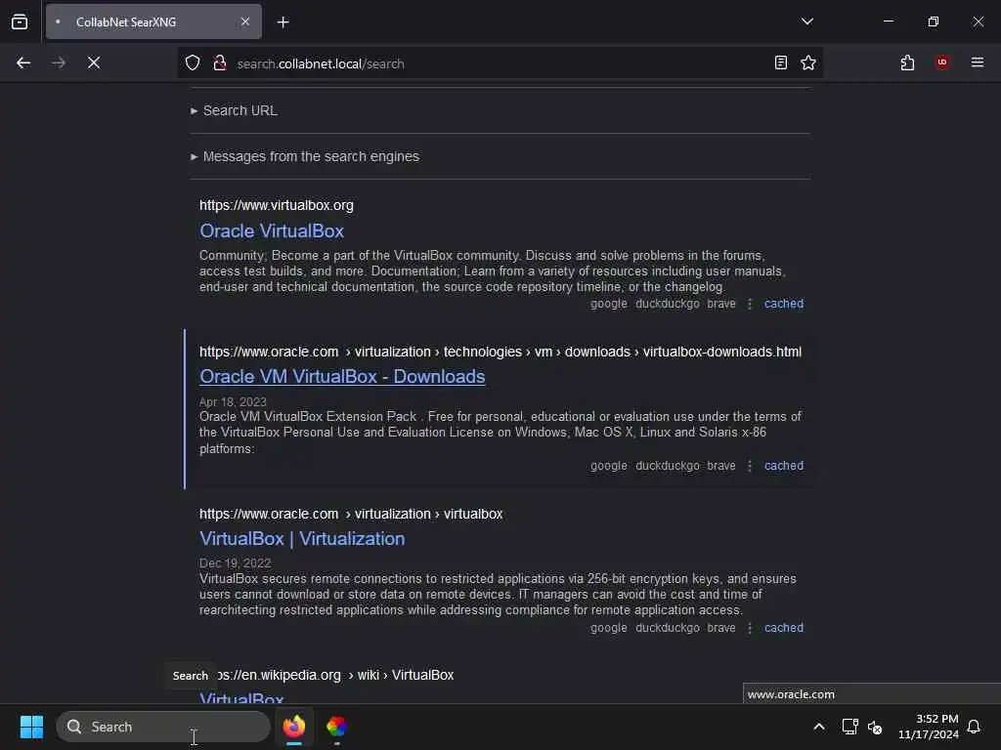Bookmark this page with the star
This screenshot has width=1001, height=750.
click(808, 62)
